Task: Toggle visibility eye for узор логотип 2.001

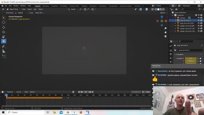Action: (199, 23)
